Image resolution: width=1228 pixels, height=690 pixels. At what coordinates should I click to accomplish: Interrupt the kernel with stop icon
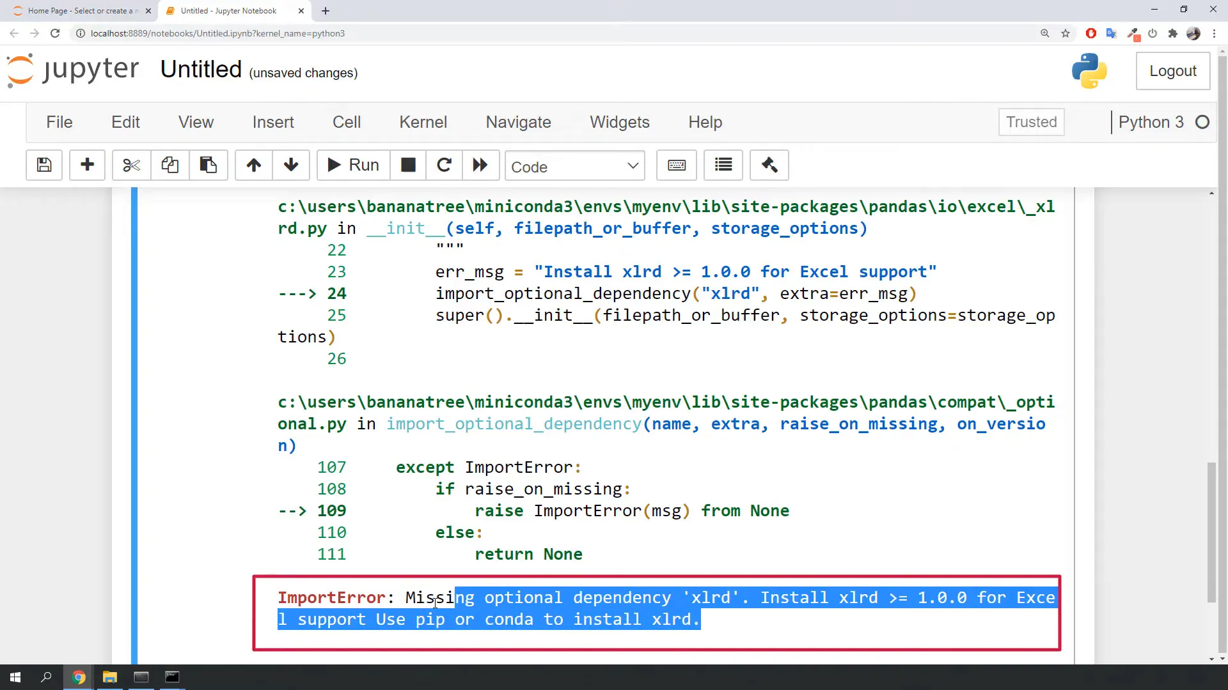pyautogui.click(x=408, y=165)
